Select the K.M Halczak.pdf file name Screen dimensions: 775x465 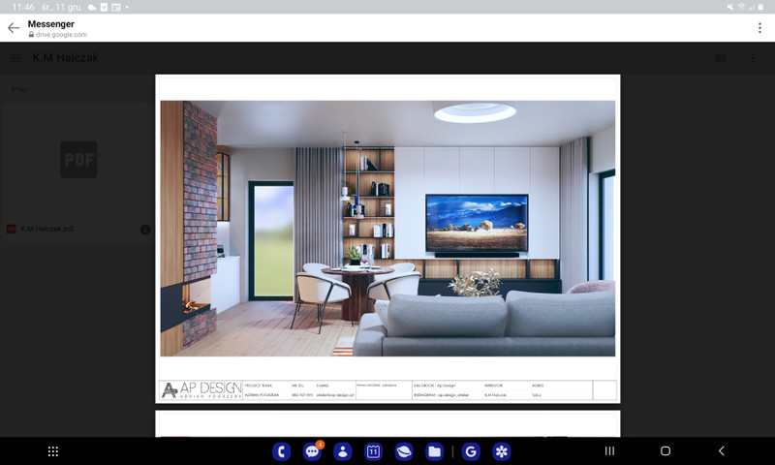[47, 230]
